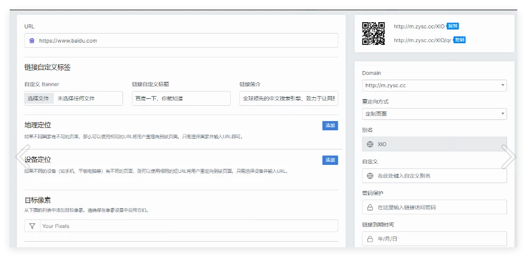Copy the XIO/qr link
The image size is (527, 257).
coord(460,40)
